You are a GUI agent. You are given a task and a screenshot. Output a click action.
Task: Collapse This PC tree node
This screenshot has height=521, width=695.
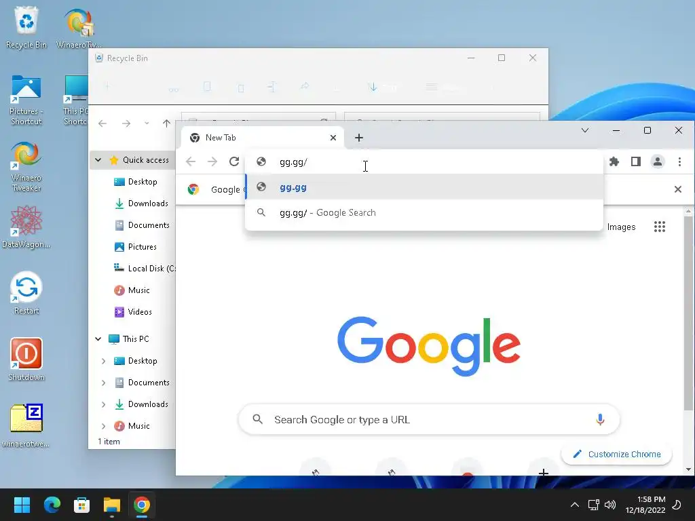(x=98, y=339)
